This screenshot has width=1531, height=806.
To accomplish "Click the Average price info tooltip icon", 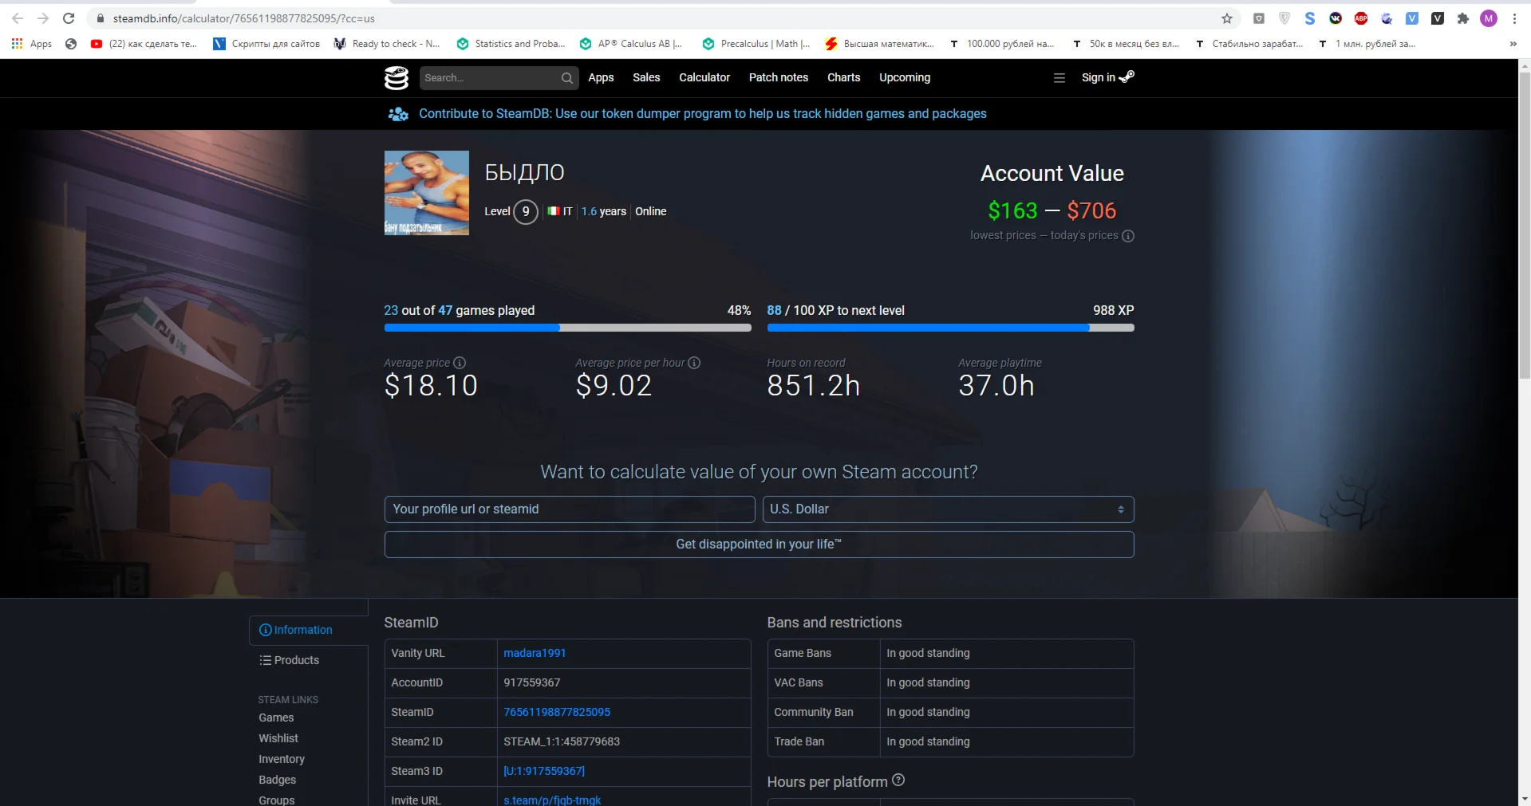I will click(x=460, y=363).
